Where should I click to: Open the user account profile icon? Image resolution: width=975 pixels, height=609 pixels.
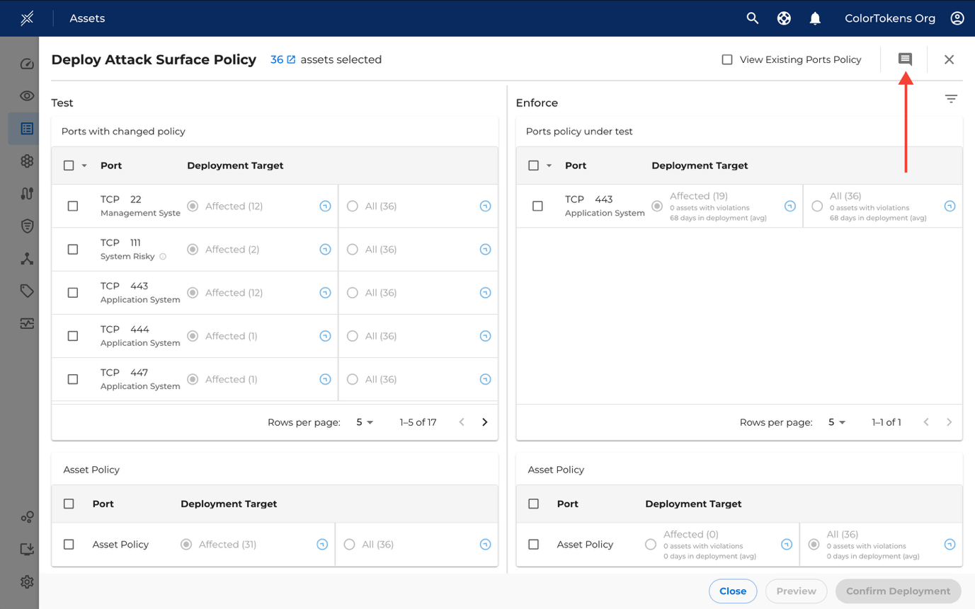point(957,18)
